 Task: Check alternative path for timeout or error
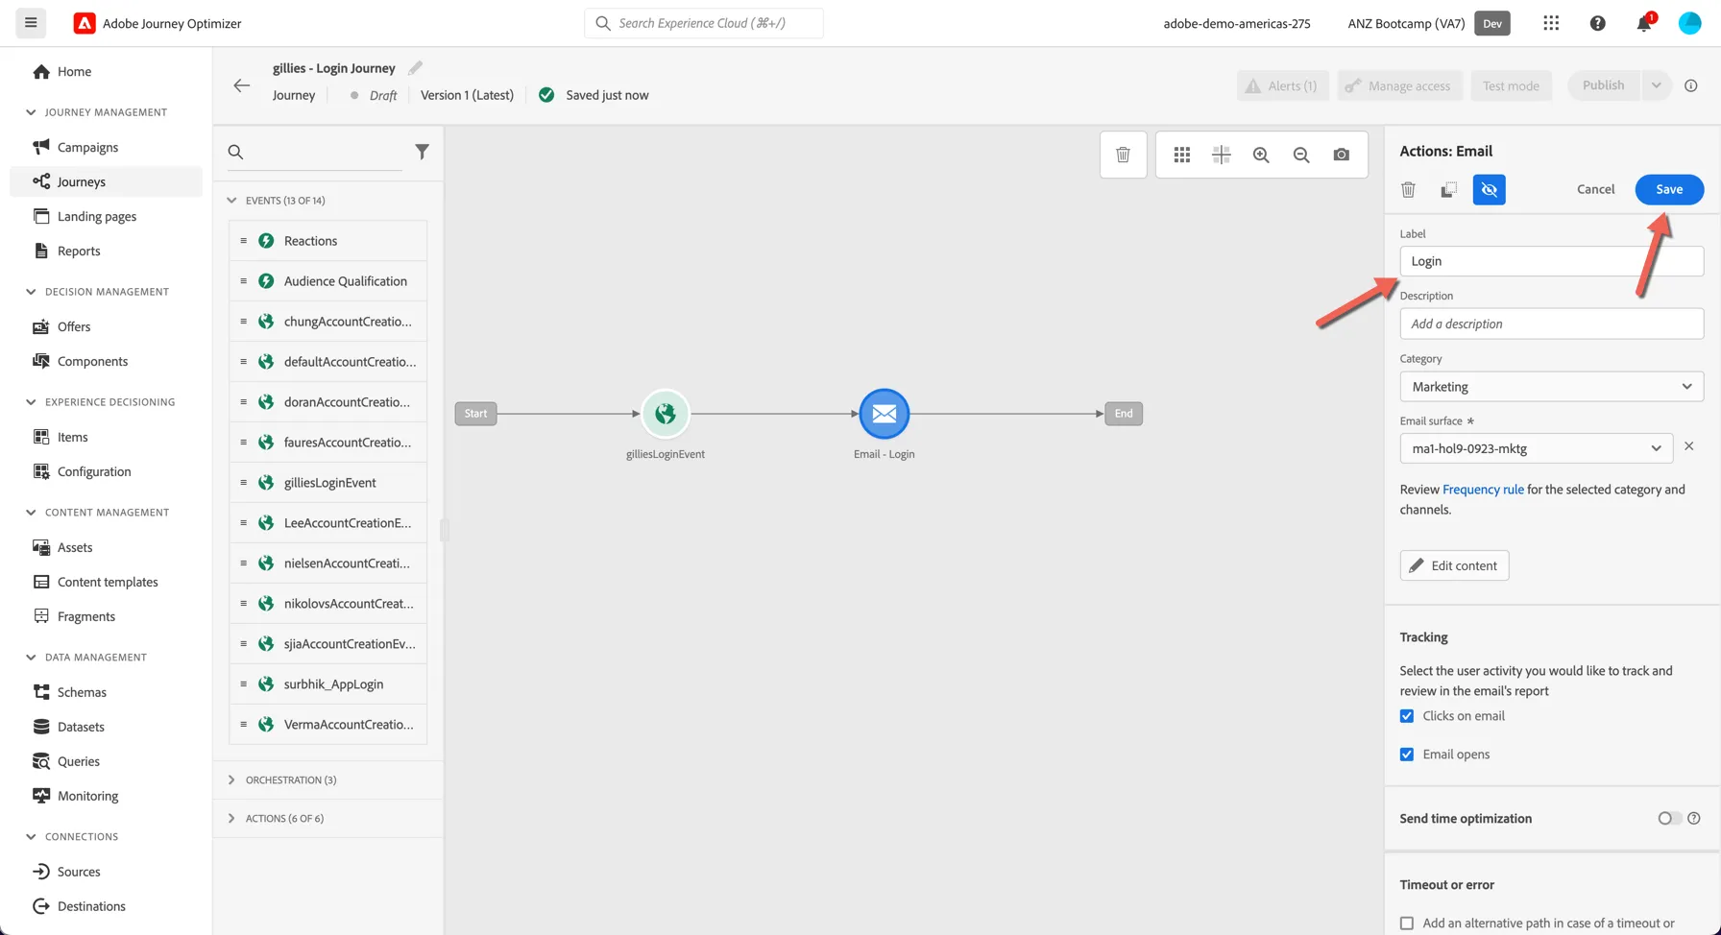(1407, 923)
